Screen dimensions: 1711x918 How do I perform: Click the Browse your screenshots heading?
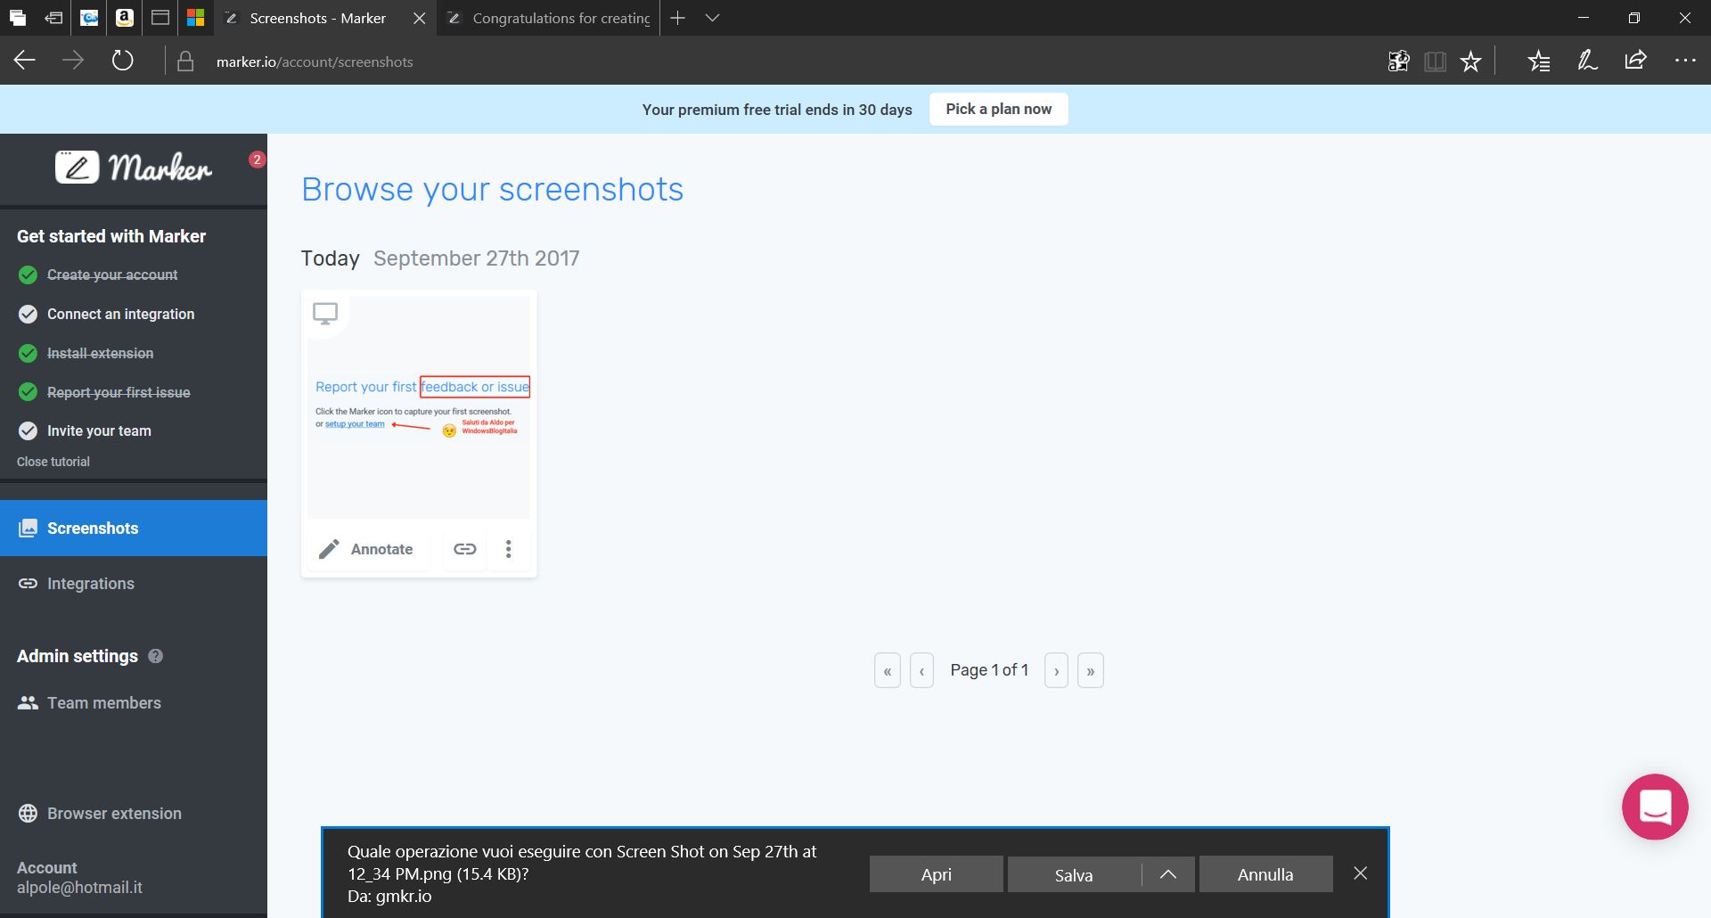tap(492, 190)
